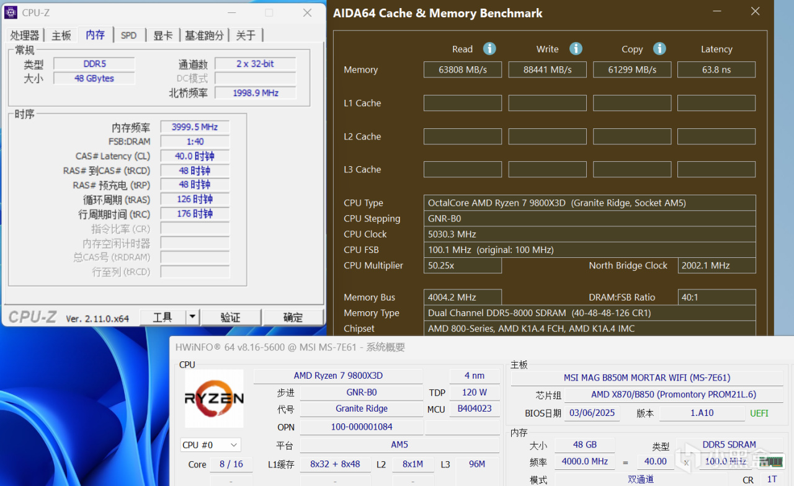This screenshot has height=486, width=794.
Task: Click the empty L2 Cache Write result box
Action: tap(548, 136)
